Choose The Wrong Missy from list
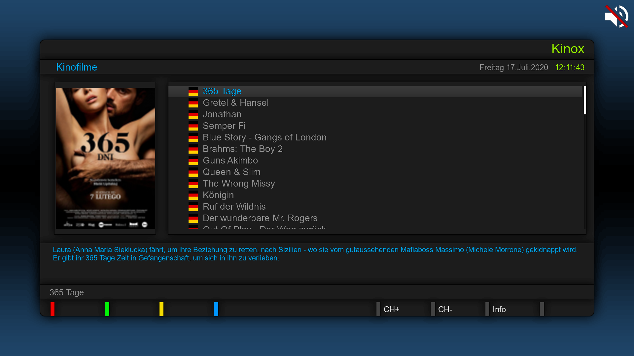634x356 pixels. [x=239, y=184]
